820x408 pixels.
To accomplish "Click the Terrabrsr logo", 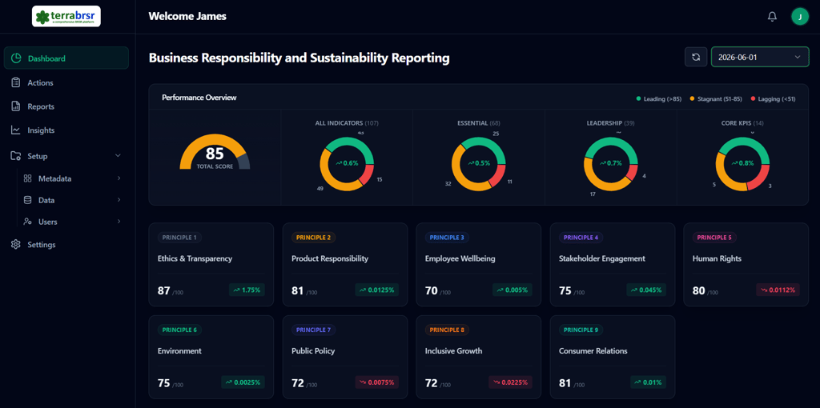I will pyautogui.click(x=66, y=17).
